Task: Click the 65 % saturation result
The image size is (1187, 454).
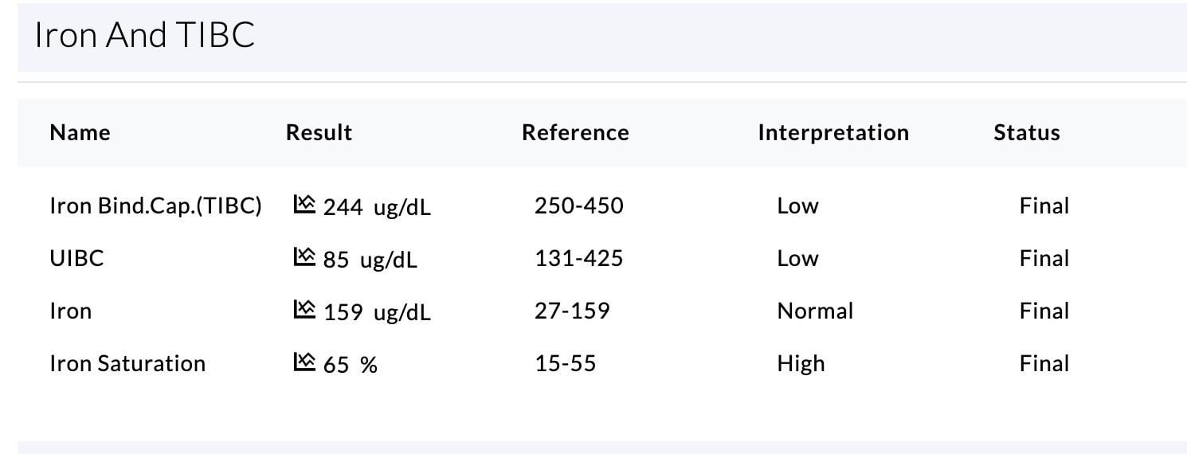Action: 351,365
